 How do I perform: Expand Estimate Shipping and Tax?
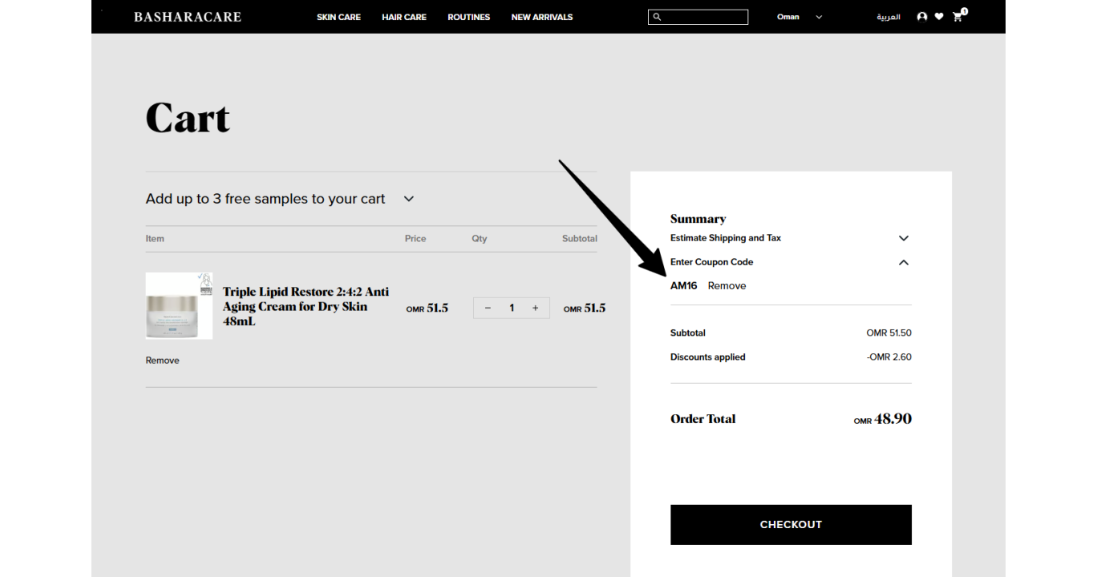(791, 238)
